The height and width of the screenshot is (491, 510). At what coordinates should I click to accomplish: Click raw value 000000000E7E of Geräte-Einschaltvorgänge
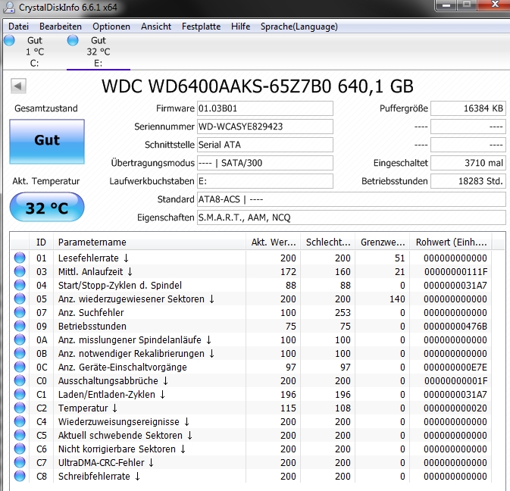tap(455, 367)
